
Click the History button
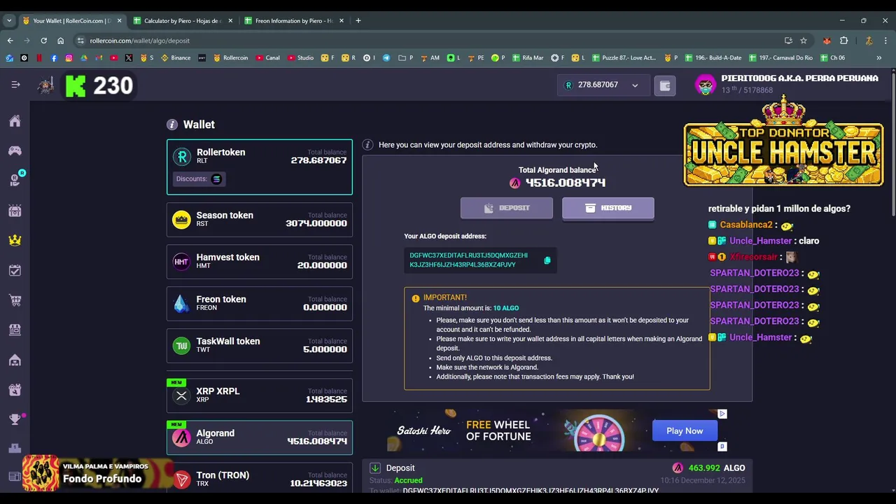(x=608, y=208)
